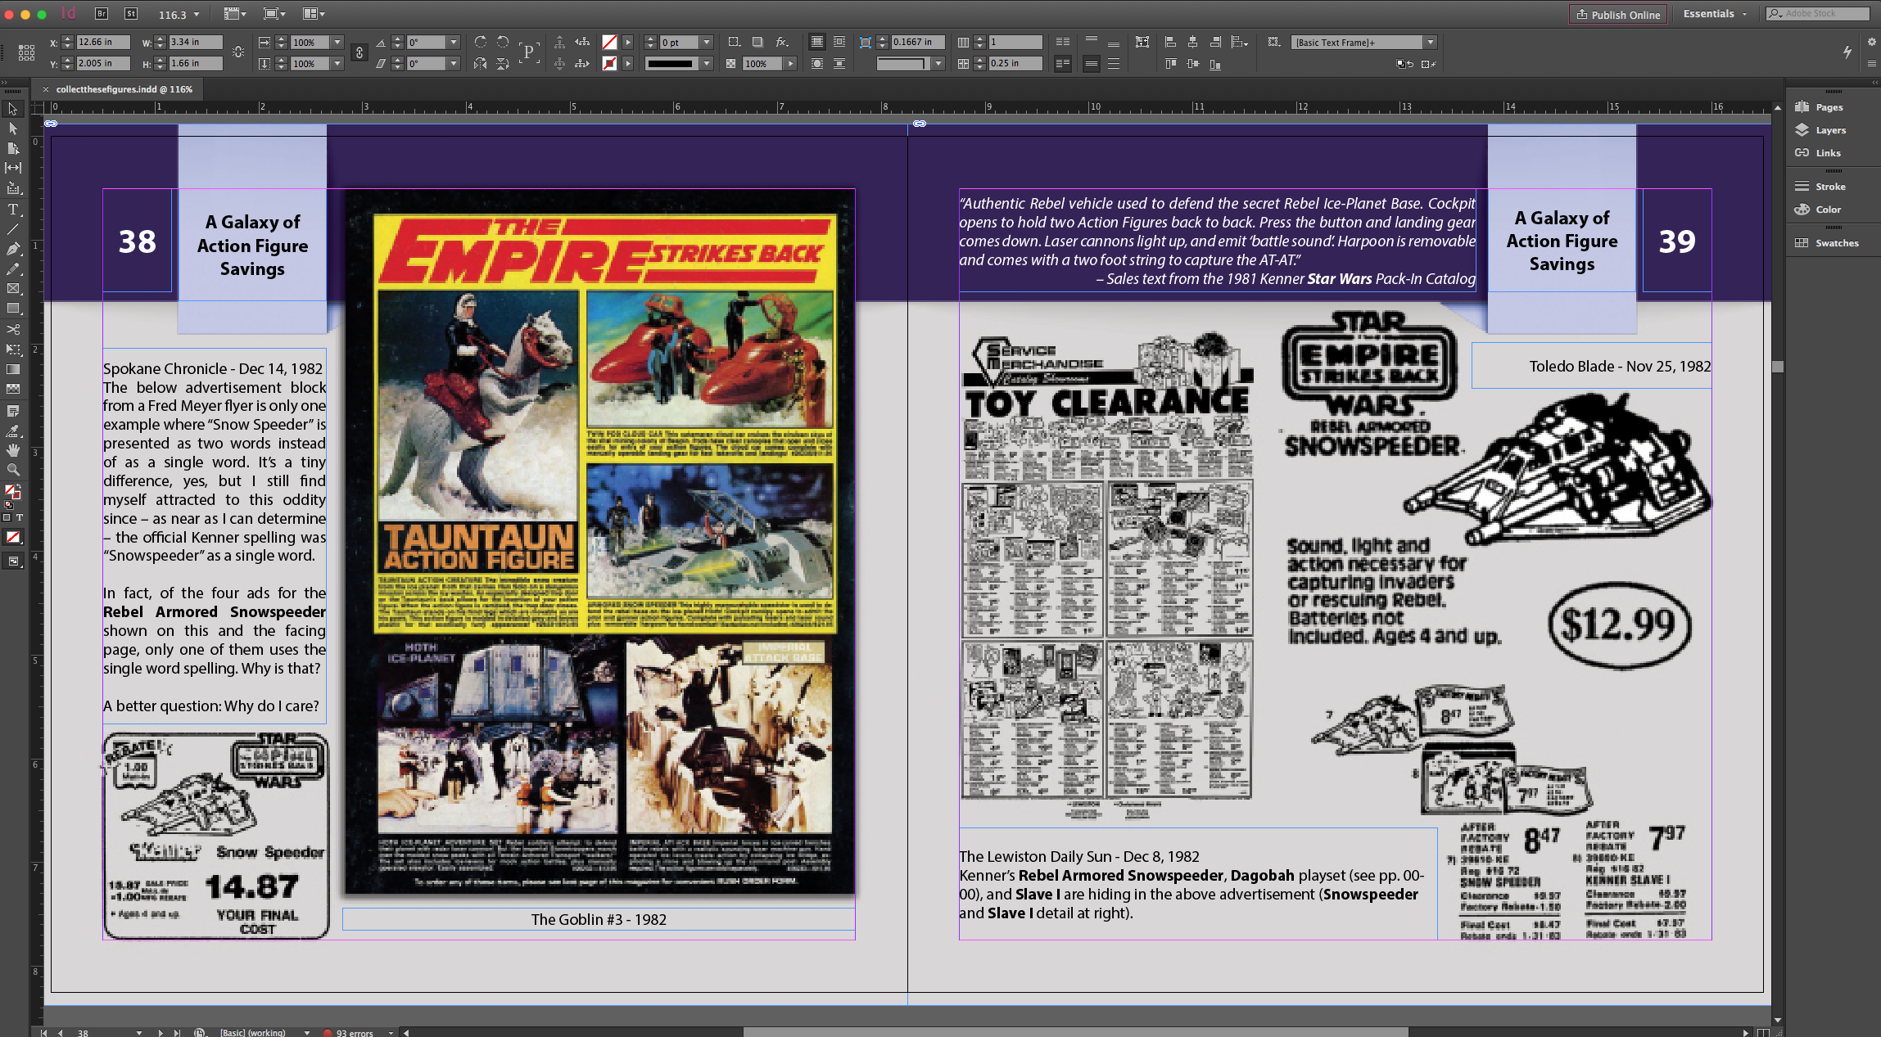Open Adobe Bridge via Br icon
1881x1037 pixels.
[x=102, y=14]
